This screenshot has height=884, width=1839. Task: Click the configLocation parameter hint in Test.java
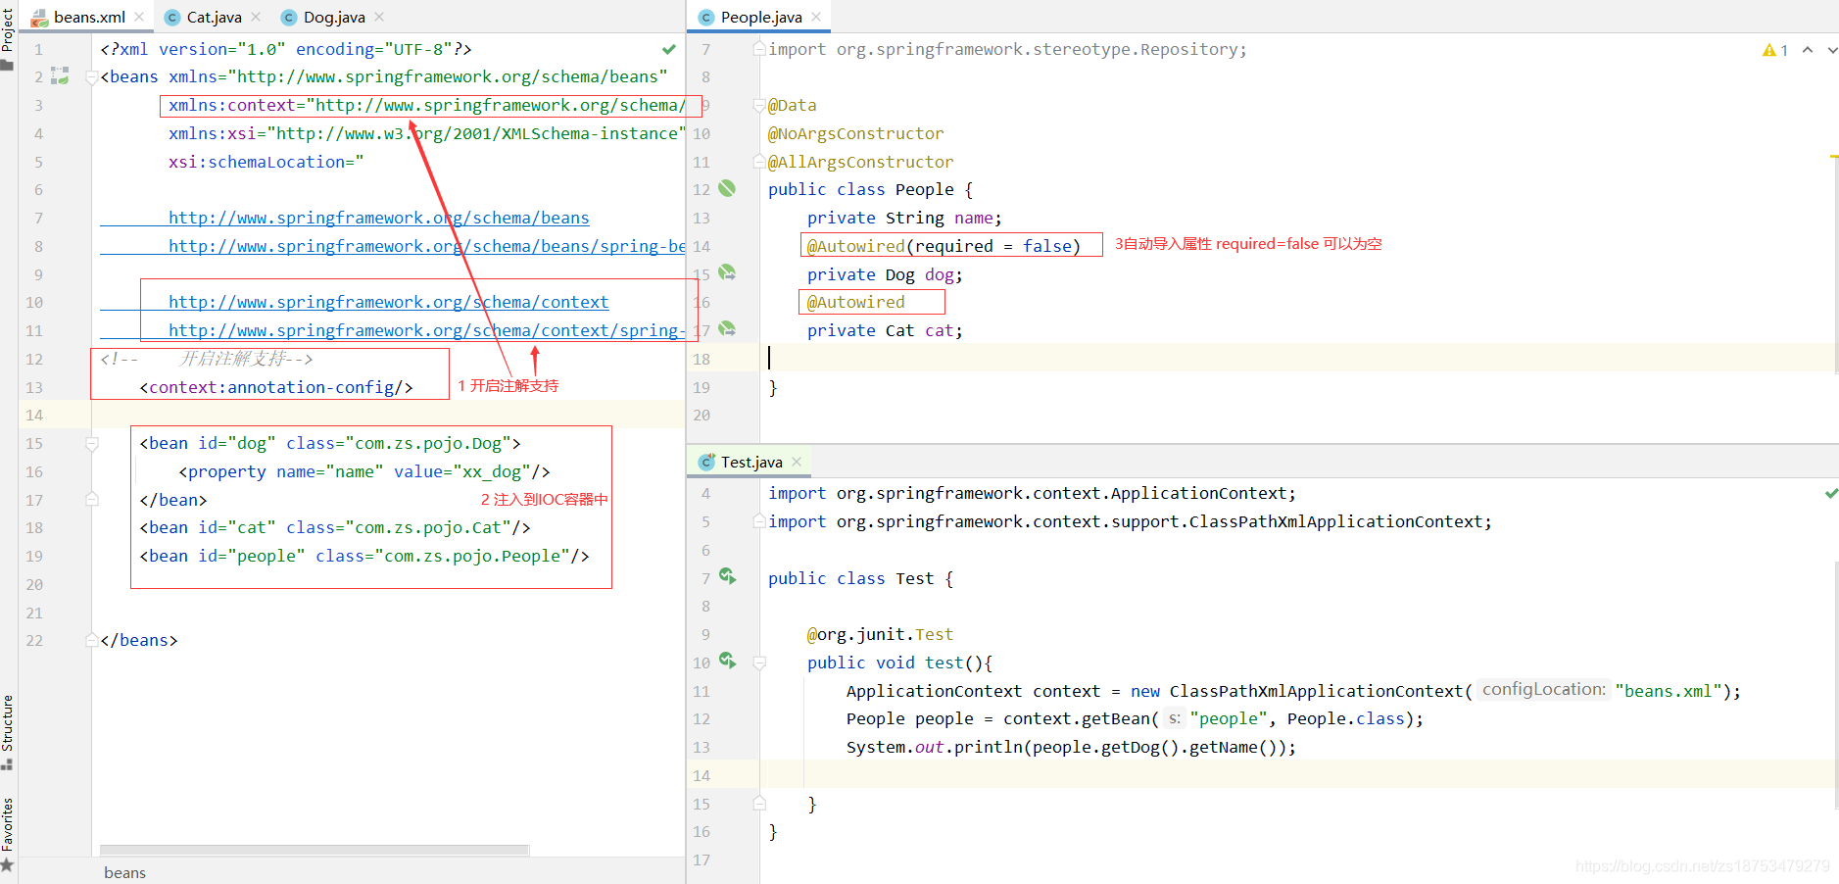click(x=1543, y=690)
